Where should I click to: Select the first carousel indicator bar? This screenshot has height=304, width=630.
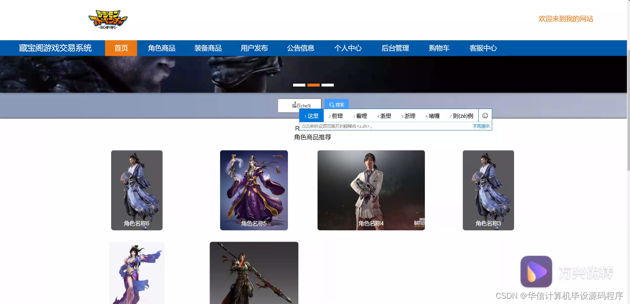click(299, 85)
